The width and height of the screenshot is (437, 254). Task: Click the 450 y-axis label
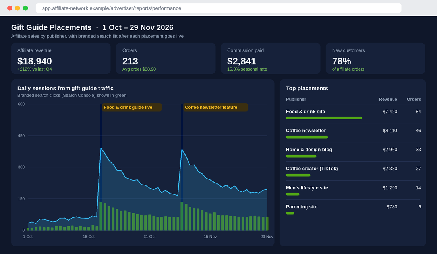coord(21,136)
